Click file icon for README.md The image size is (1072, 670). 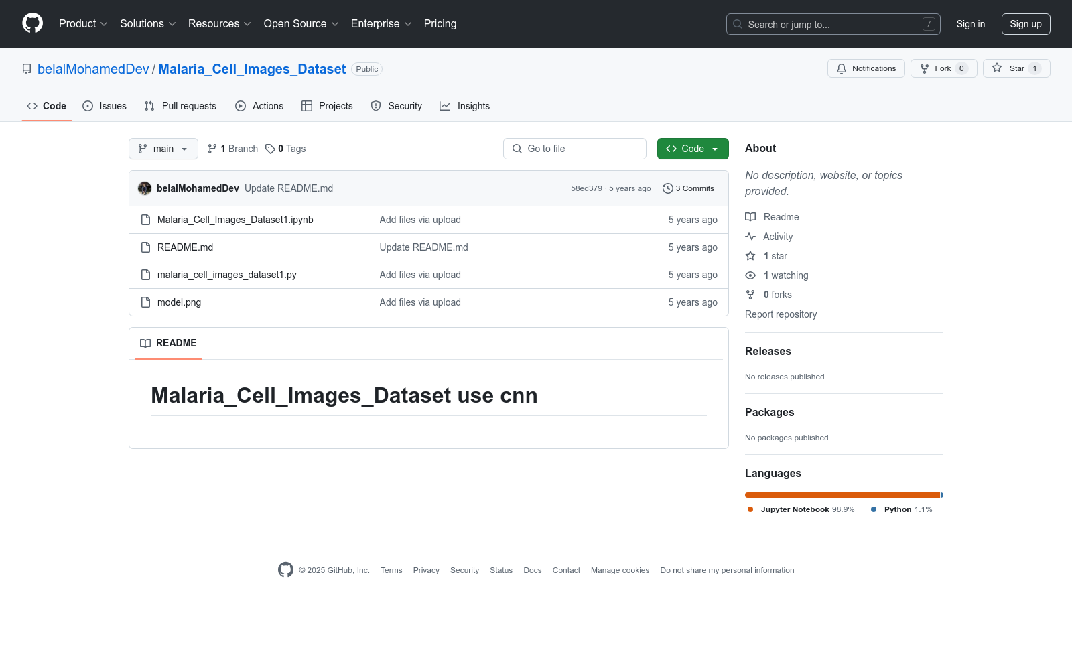[145, 247]
